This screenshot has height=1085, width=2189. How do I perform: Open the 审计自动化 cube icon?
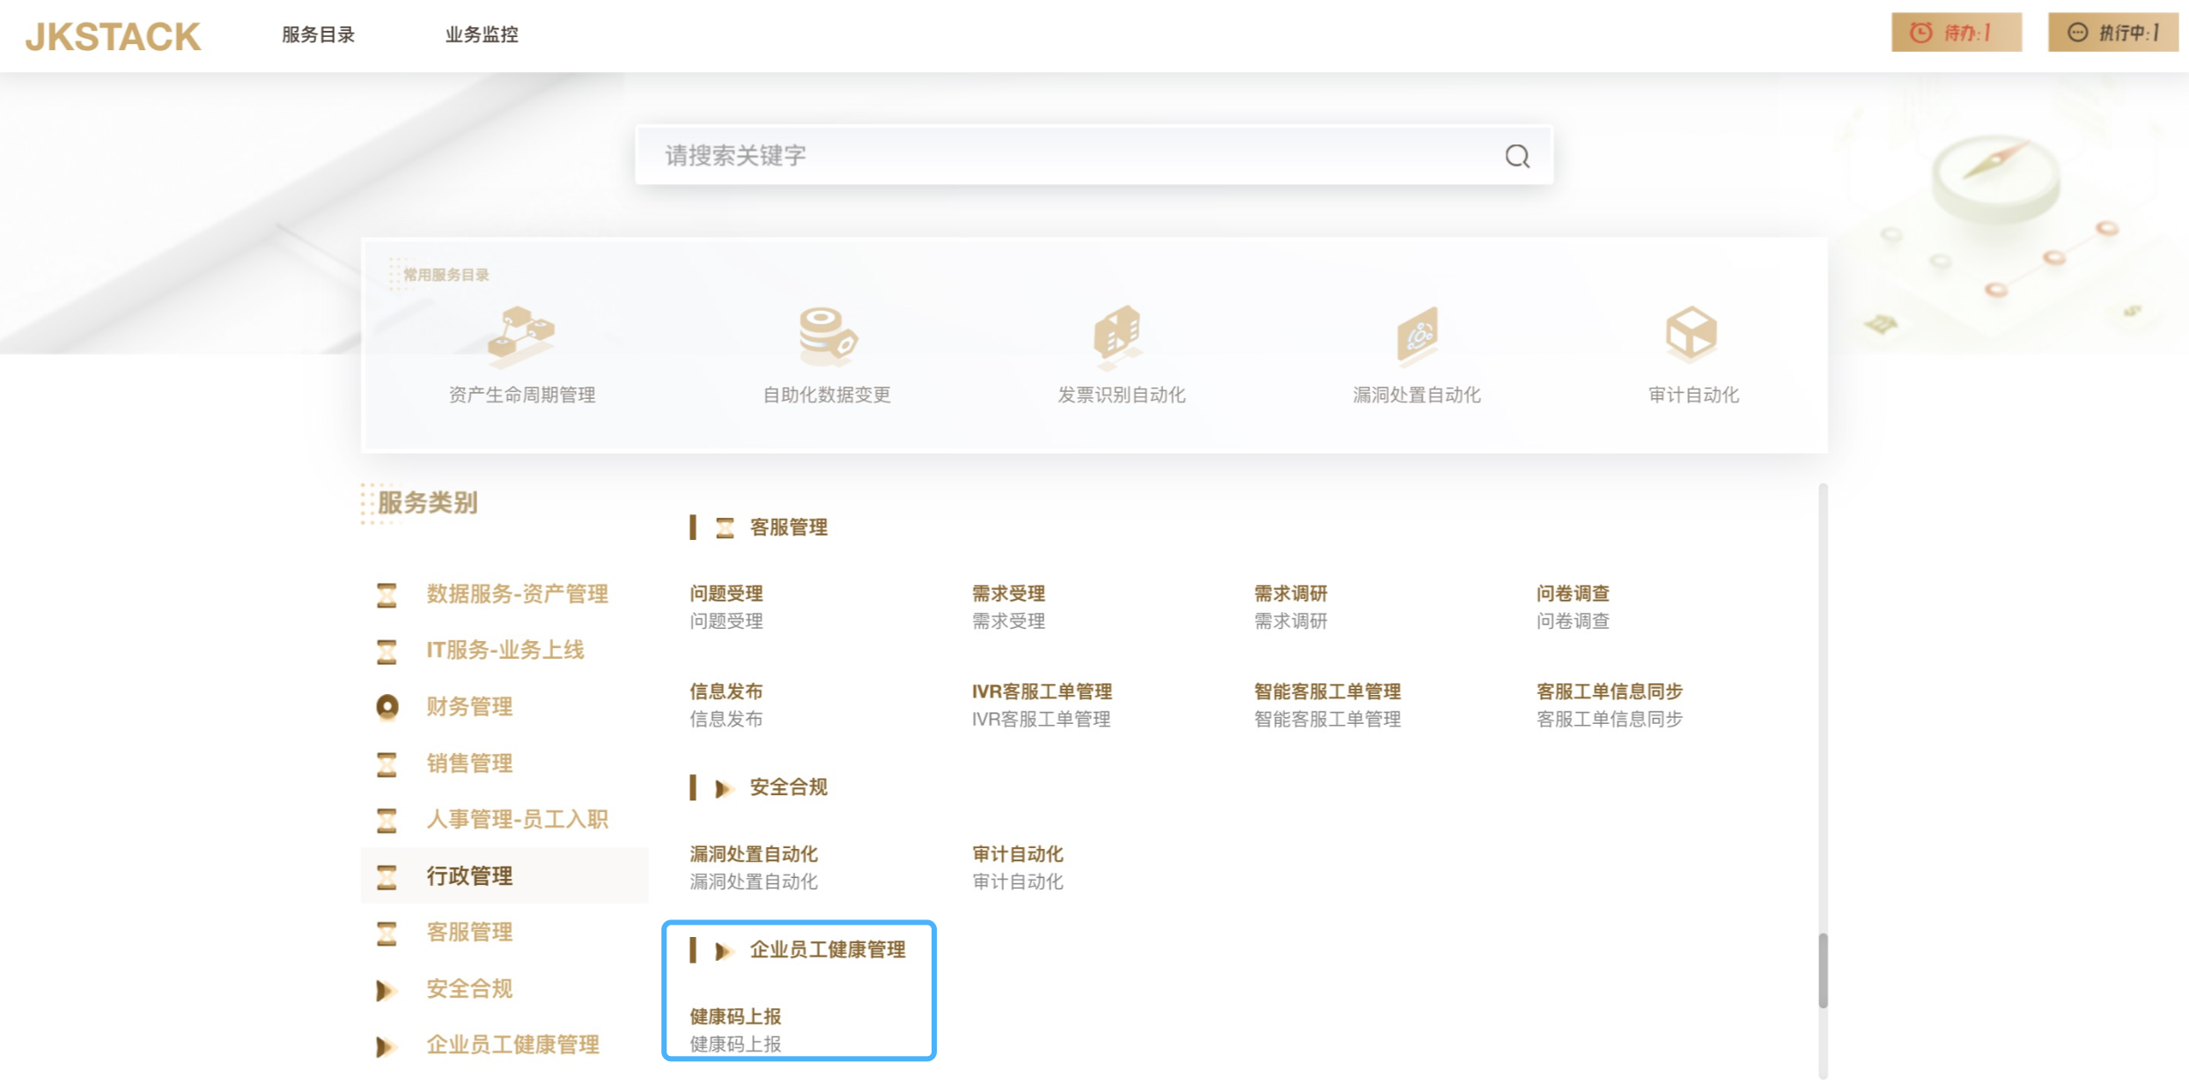coord(1691,334)
